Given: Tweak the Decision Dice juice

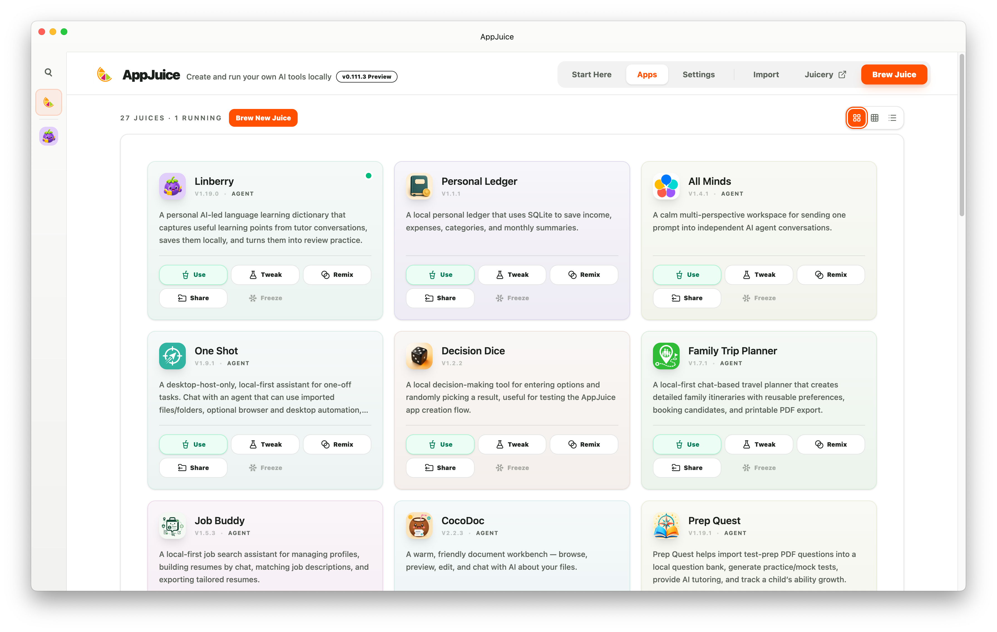Looking at the screenshot, I should click(x=512, y=444).
